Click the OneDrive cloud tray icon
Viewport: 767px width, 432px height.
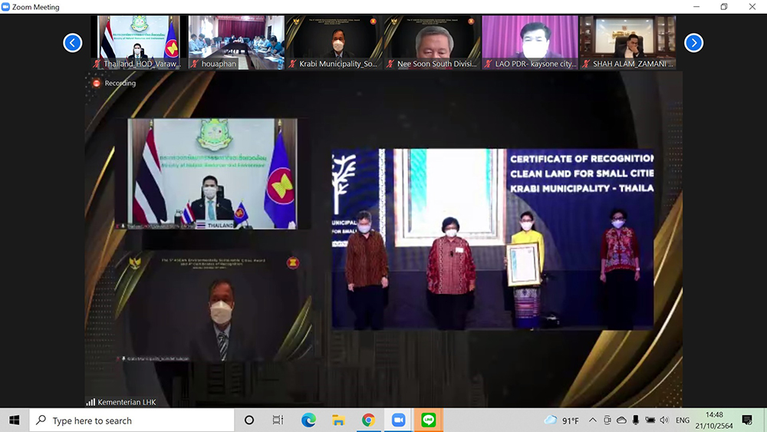(x=622, y=420)
